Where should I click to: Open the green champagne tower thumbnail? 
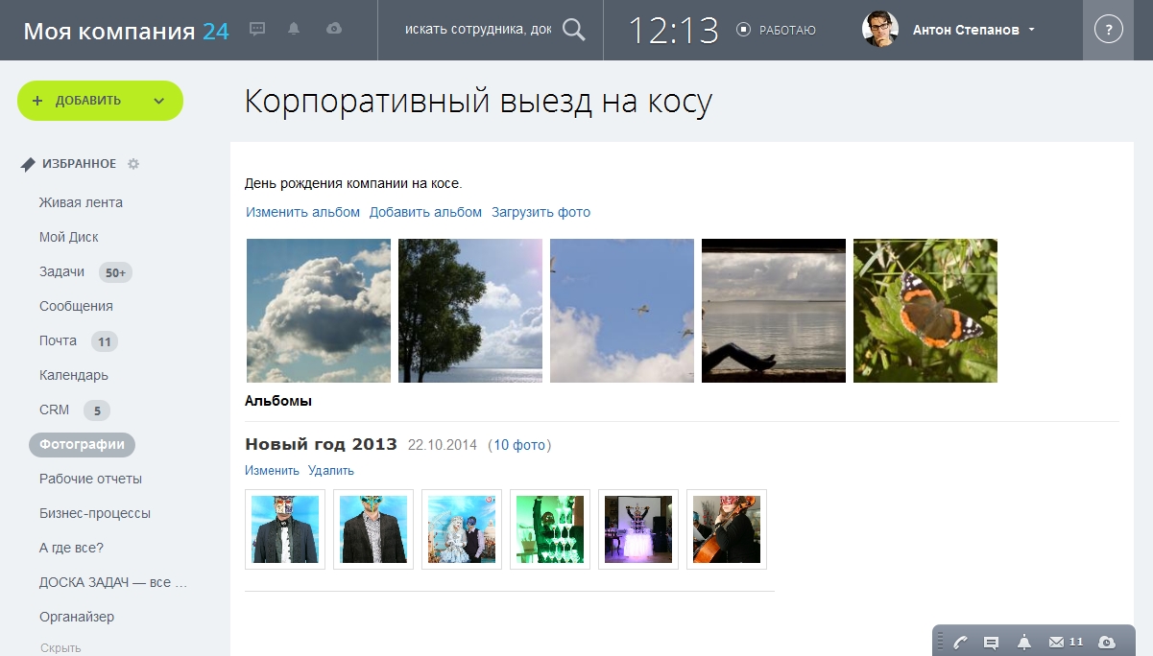pyautogui.click(x=550, y=529)
